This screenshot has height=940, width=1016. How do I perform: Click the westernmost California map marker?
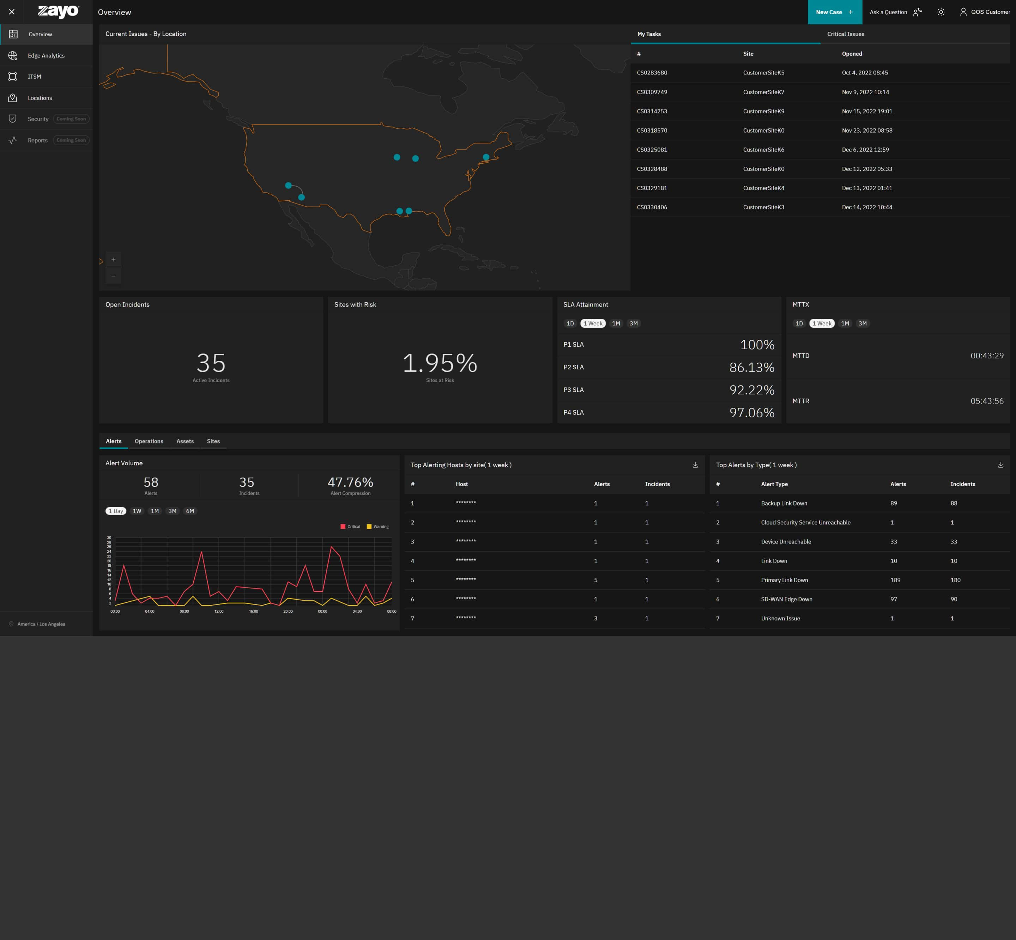click(289, 185)
